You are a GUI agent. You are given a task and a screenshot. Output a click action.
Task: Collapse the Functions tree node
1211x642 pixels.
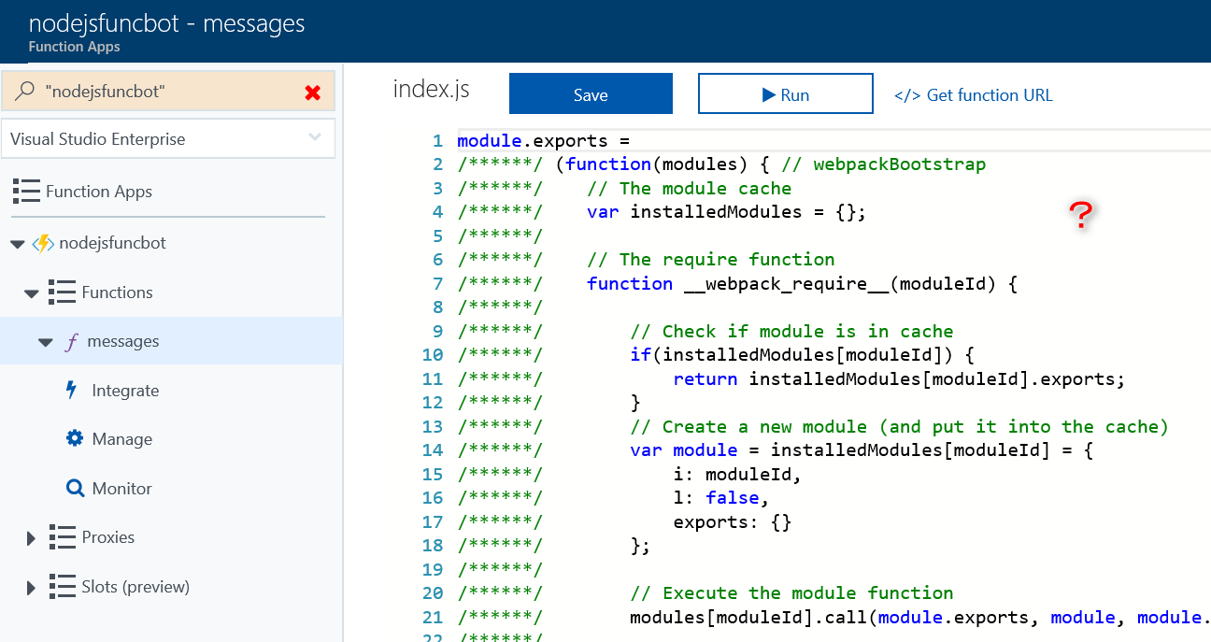coord(32,293)
